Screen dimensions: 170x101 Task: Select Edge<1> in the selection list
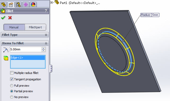28,58
